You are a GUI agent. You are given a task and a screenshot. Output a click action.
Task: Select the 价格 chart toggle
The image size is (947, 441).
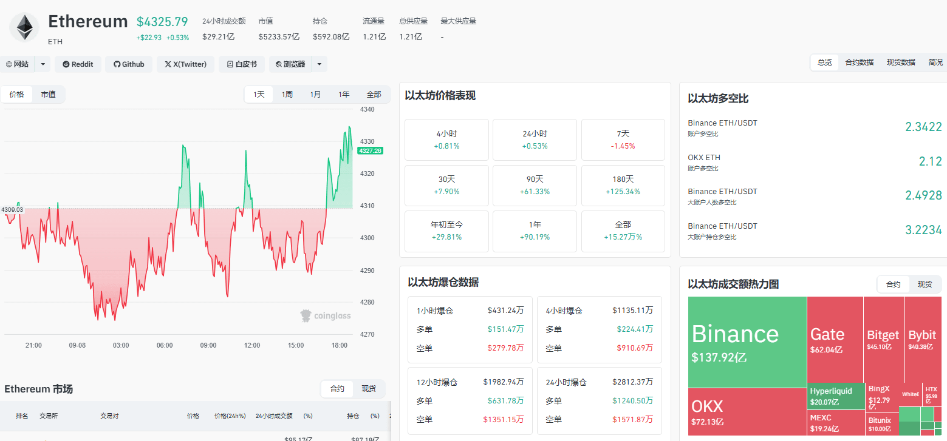16,94
